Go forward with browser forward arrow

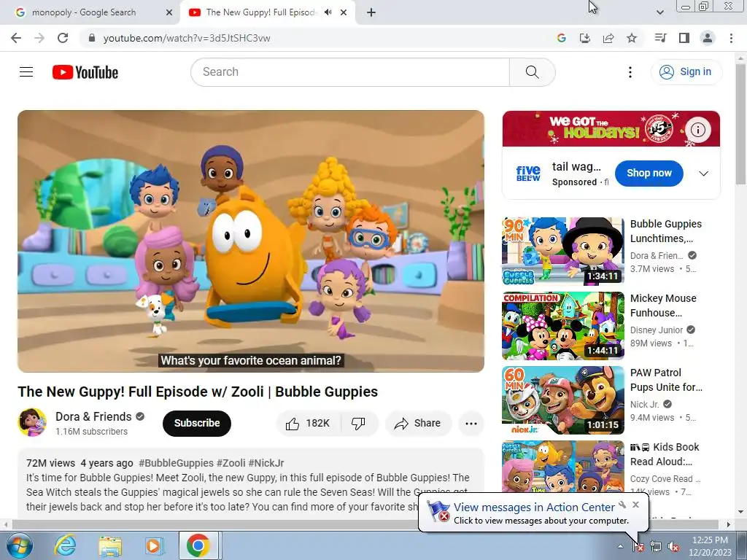pyautogui.click(x=39, y=38)
